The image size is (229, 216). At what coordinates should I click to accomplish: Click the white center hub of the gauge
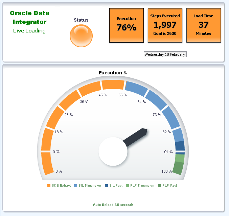click(x=113, y=151)
